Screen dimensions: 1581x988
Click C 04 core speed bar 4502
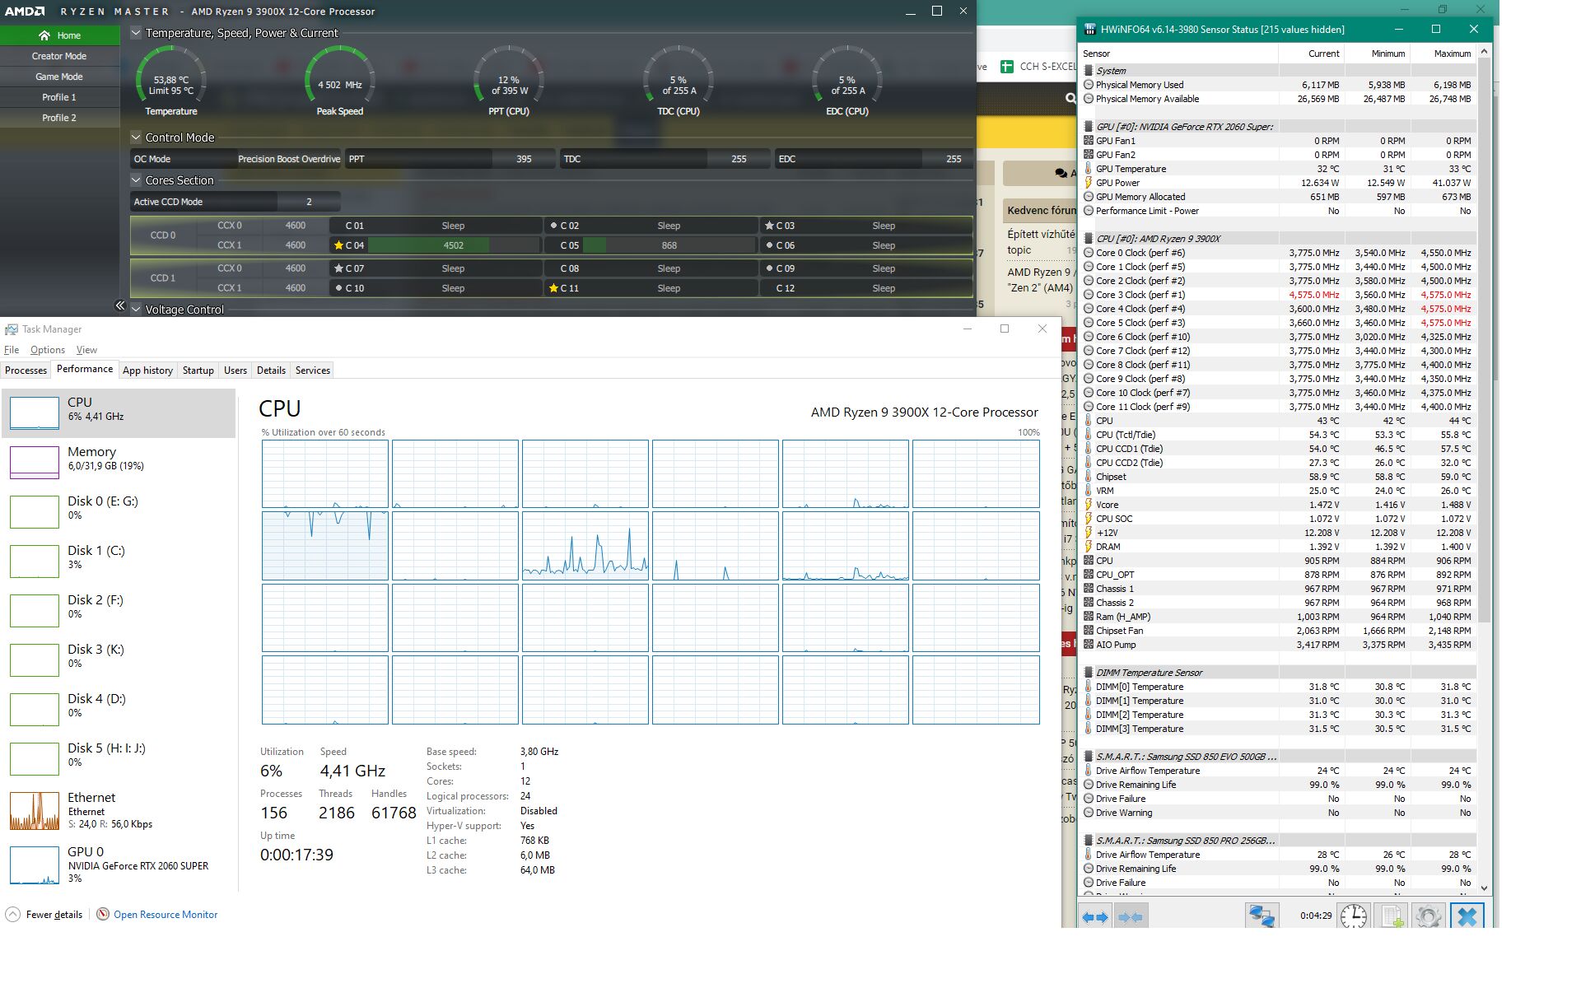(x=453, y=245)
